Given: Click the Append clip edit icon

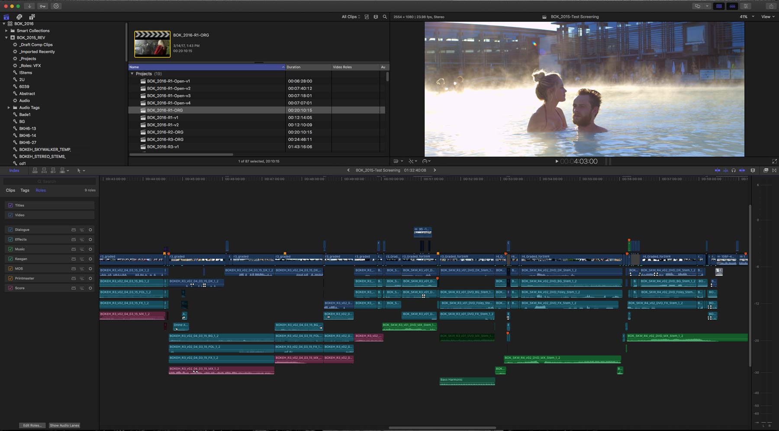Looking at the screenshot, I should tap(53, 170).
